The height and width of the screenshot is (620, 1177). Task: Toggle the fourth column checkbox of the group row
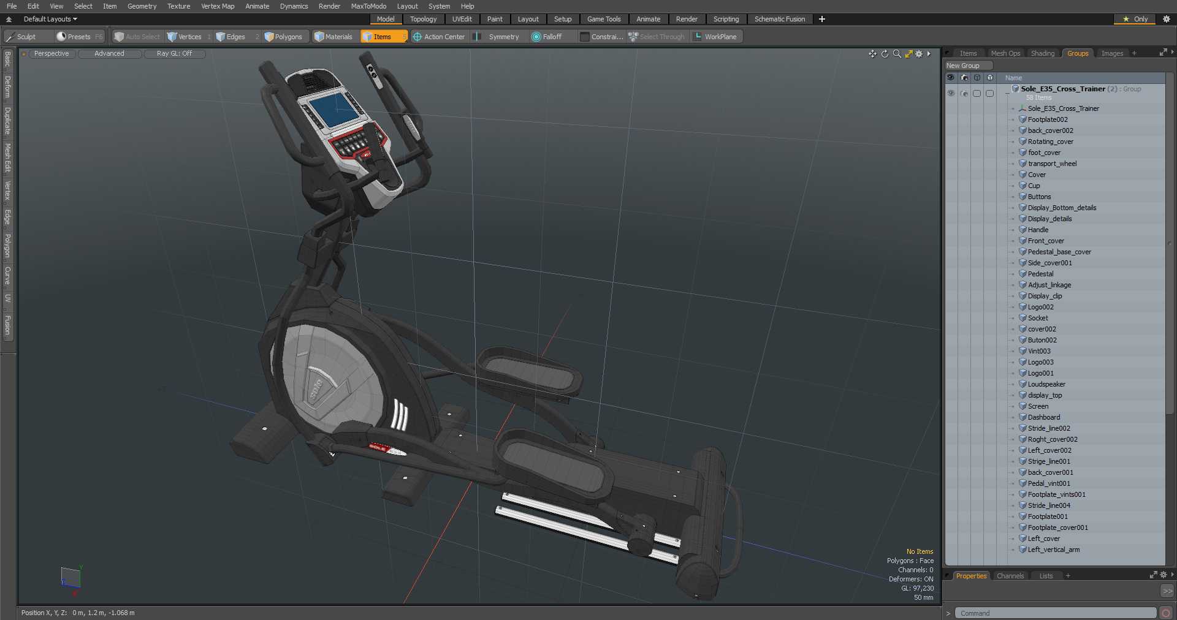click(x=990, y=93)
